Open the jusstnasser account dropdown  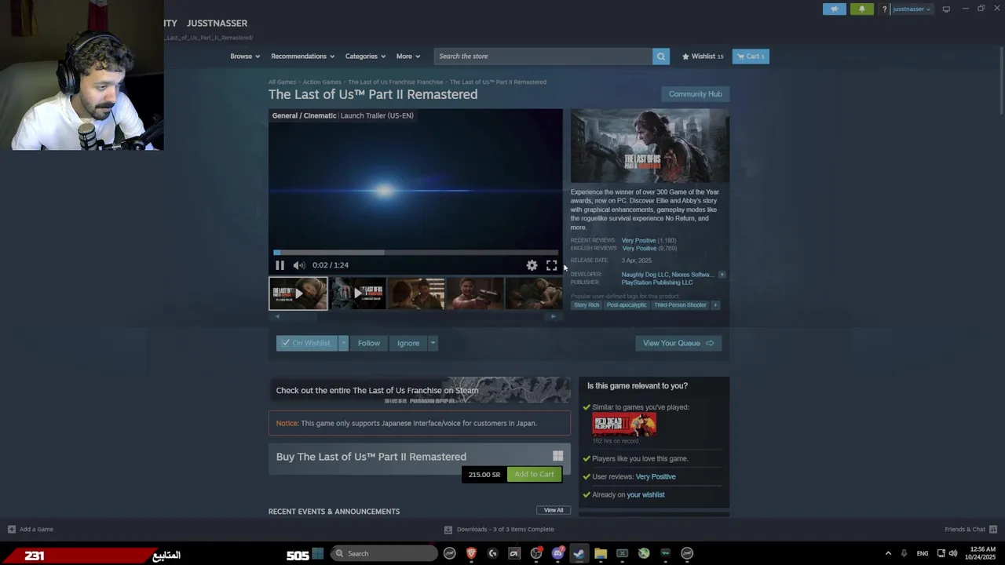912,9
